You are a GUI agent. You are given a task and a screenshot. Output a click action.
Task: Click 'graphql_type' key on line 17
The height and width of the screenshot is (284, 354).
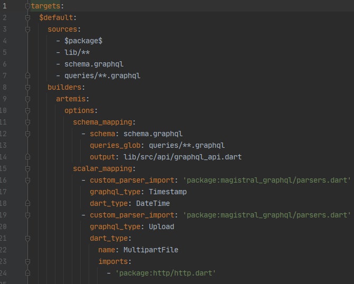click(x=115, y=192)
